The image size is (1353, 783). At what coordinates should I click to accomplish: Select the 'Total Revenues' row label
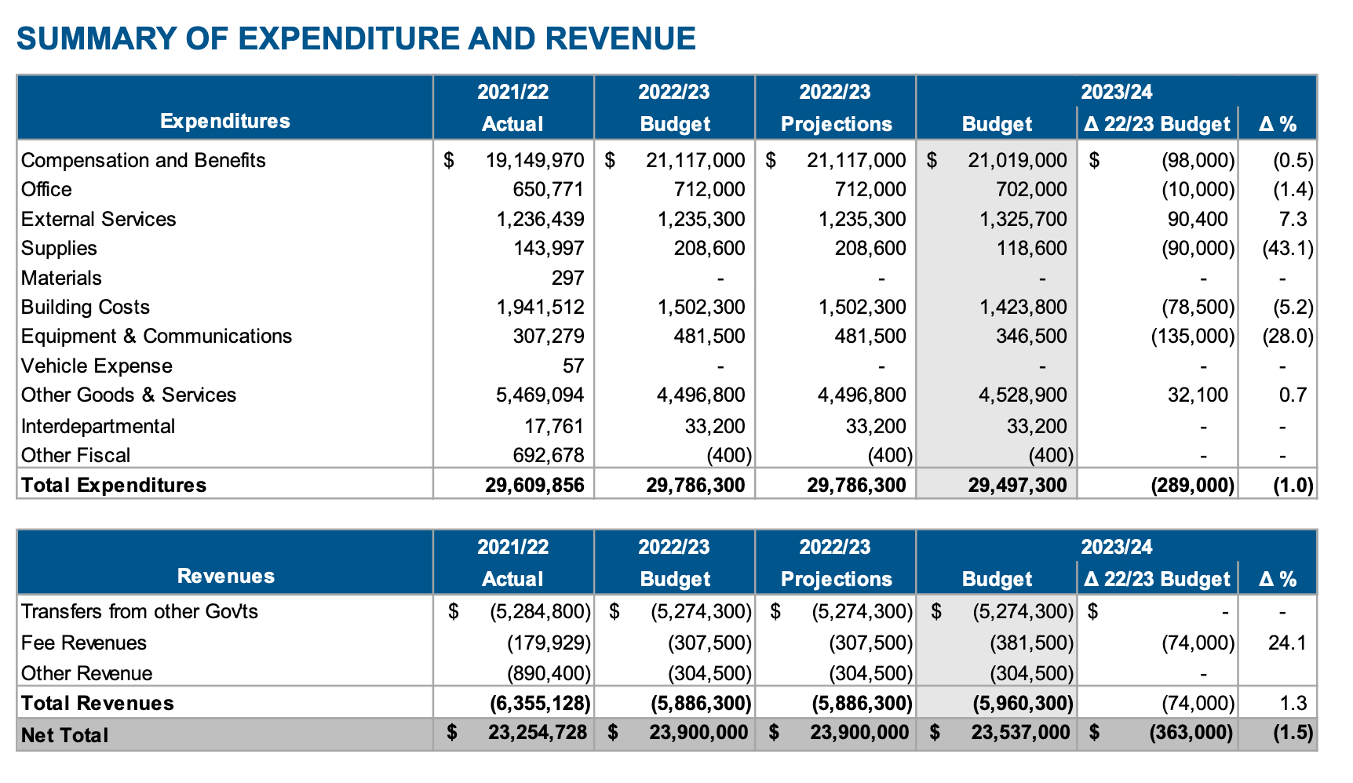(97, 703)
